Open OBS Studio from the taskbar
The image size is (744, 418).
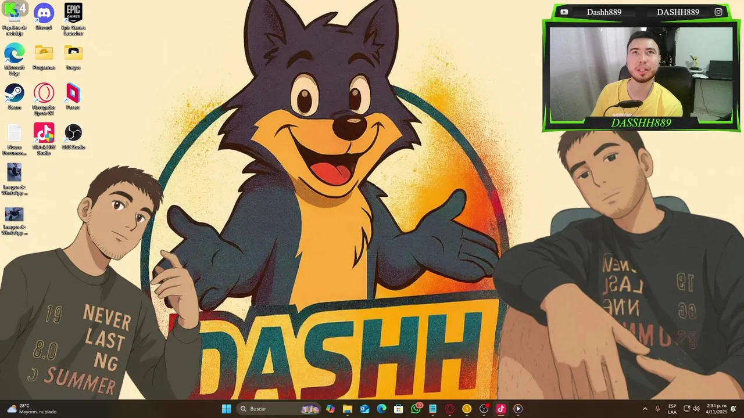click(x=484, y=409)
